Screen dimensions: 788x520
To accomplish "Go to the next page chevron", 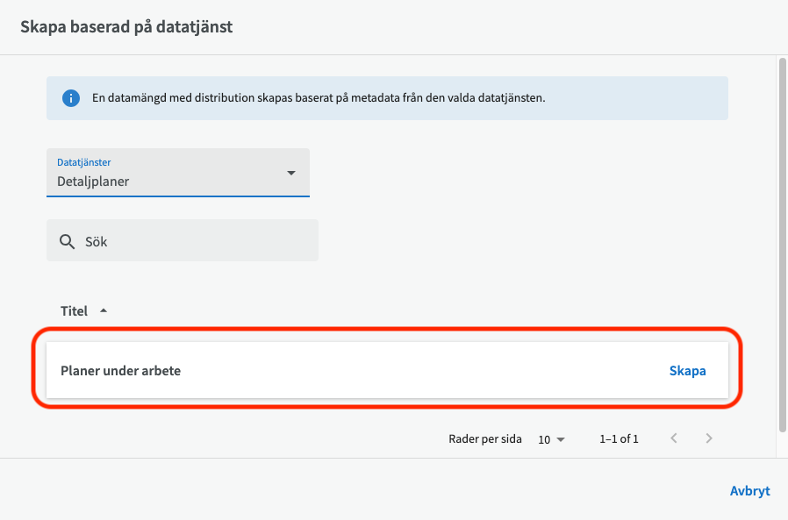I will [x=709, y=438].
